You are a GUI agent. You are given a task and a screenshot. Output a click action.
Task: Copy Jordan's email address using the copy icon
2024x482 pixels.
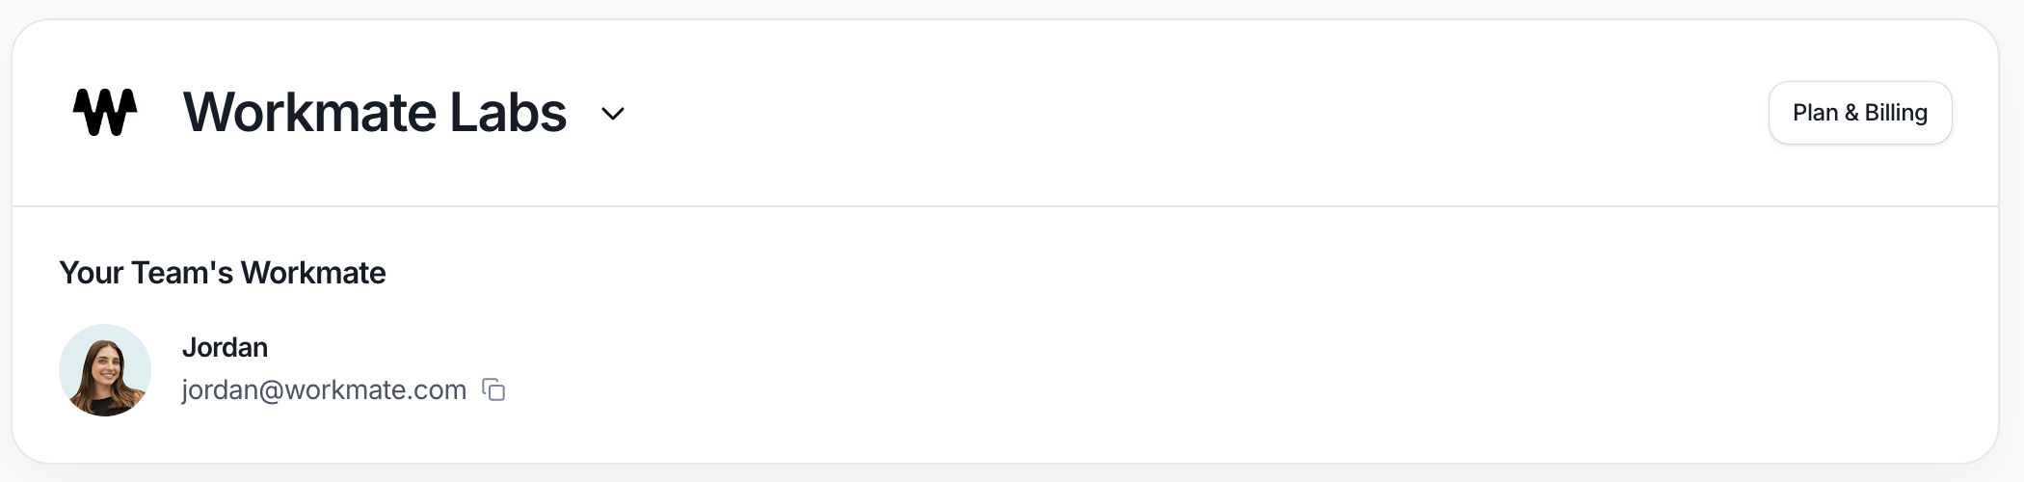(493, 389)
